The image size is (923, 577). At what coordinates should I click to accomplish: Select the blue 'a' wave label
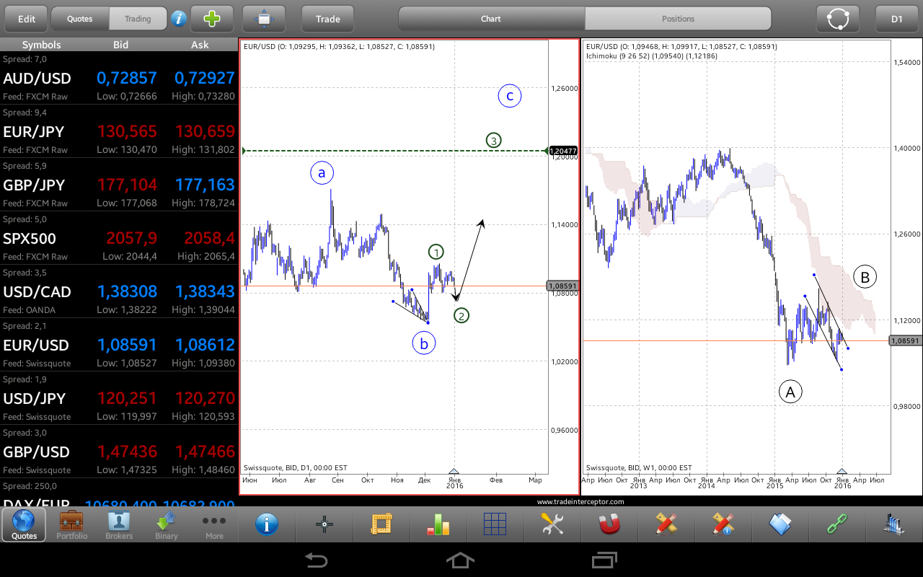[322, 173]
